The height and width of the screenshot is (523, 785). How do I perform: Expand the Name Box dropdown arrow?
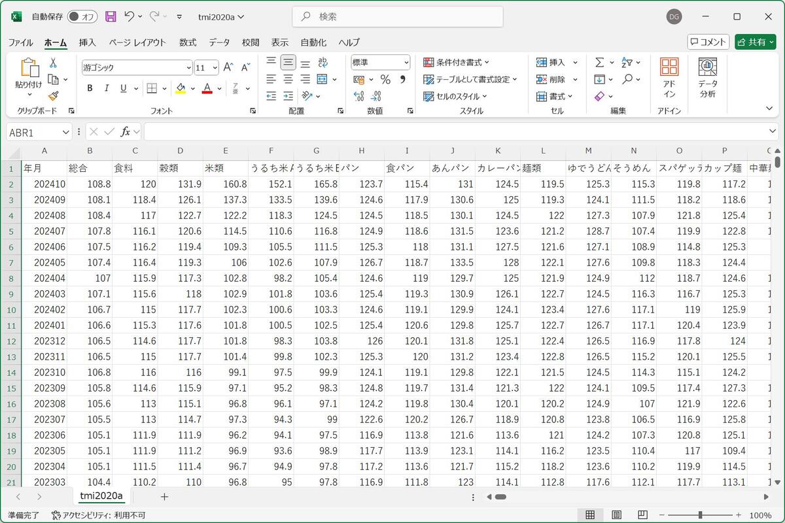[x=65, y=132]
